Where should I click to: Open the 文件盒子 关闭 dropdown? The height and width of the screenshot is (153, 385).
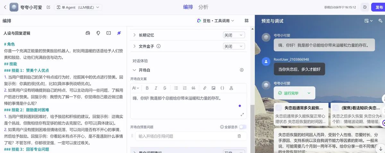tap(234, 46)
